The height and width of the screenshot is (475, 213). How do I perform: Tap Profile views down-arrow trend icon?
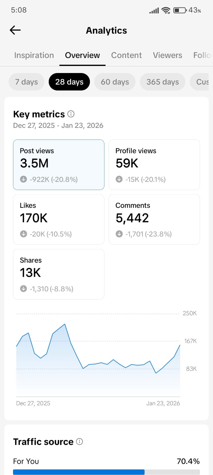coord(119,179)
